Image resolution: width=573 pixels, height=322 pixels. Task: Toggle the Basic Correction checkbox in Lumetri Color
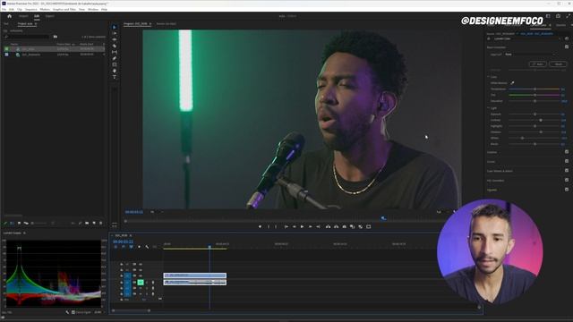click(567, 47)
